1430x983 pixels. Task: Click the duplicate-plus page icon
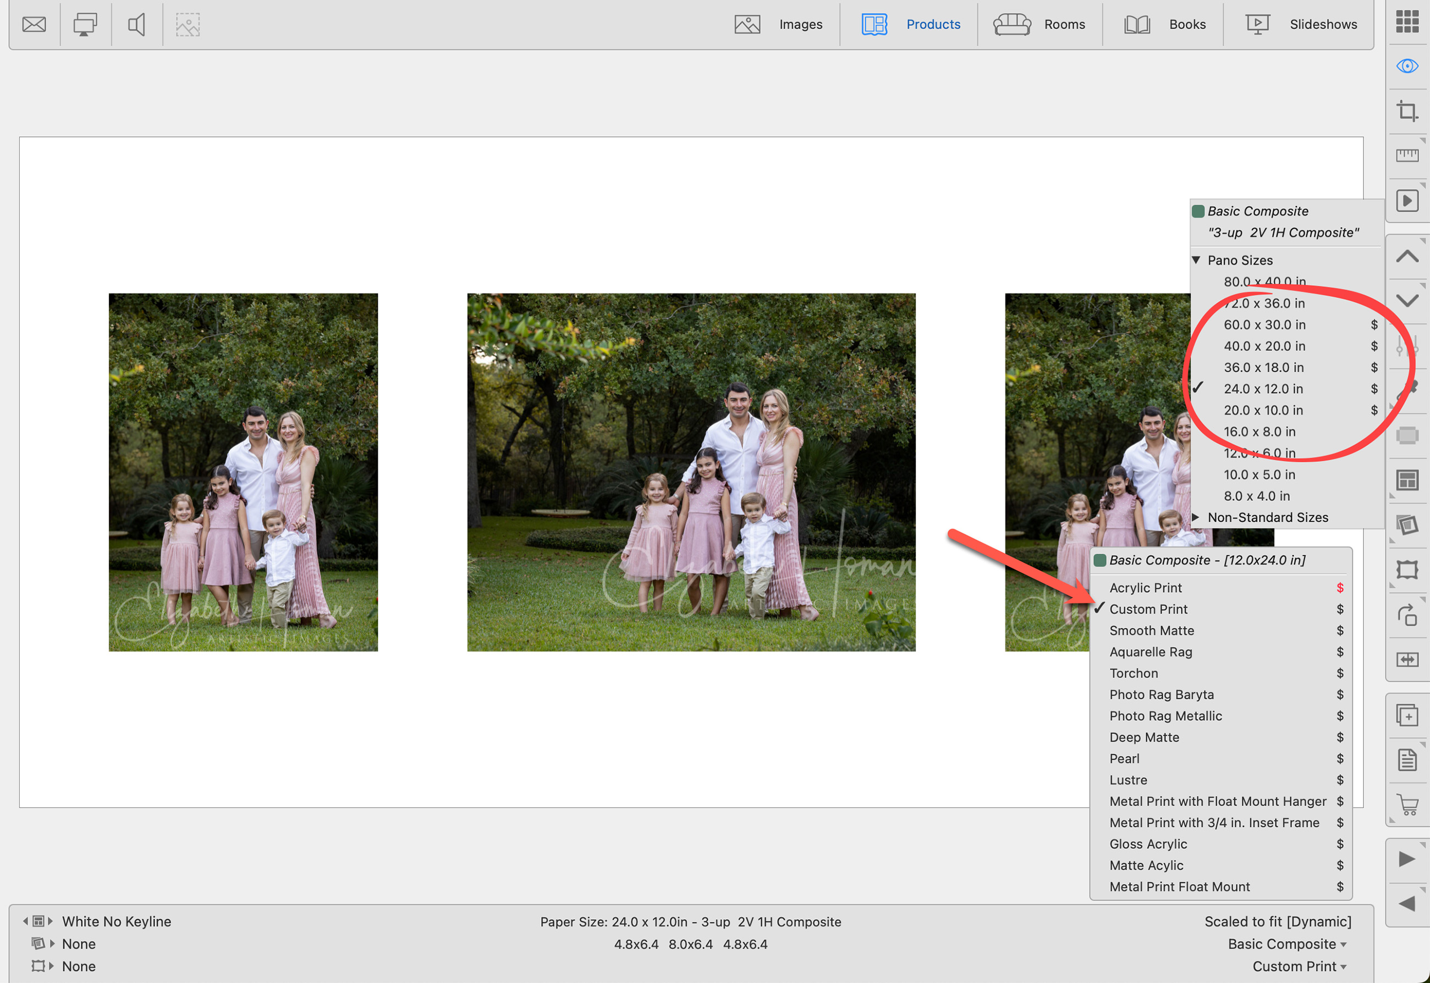click(x=1407, y=715)
